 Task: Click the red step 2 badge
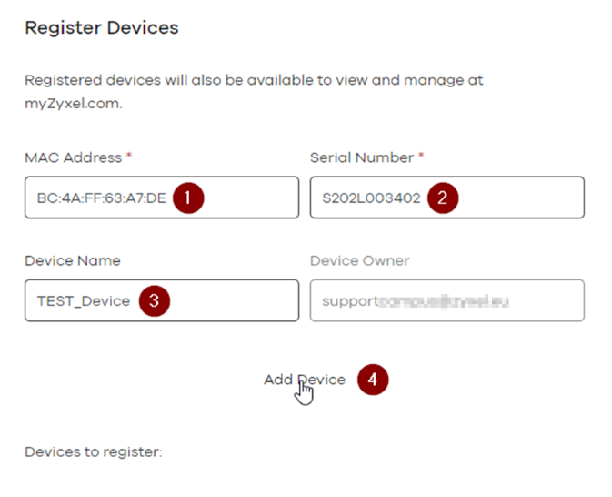[x=442, y=198]
